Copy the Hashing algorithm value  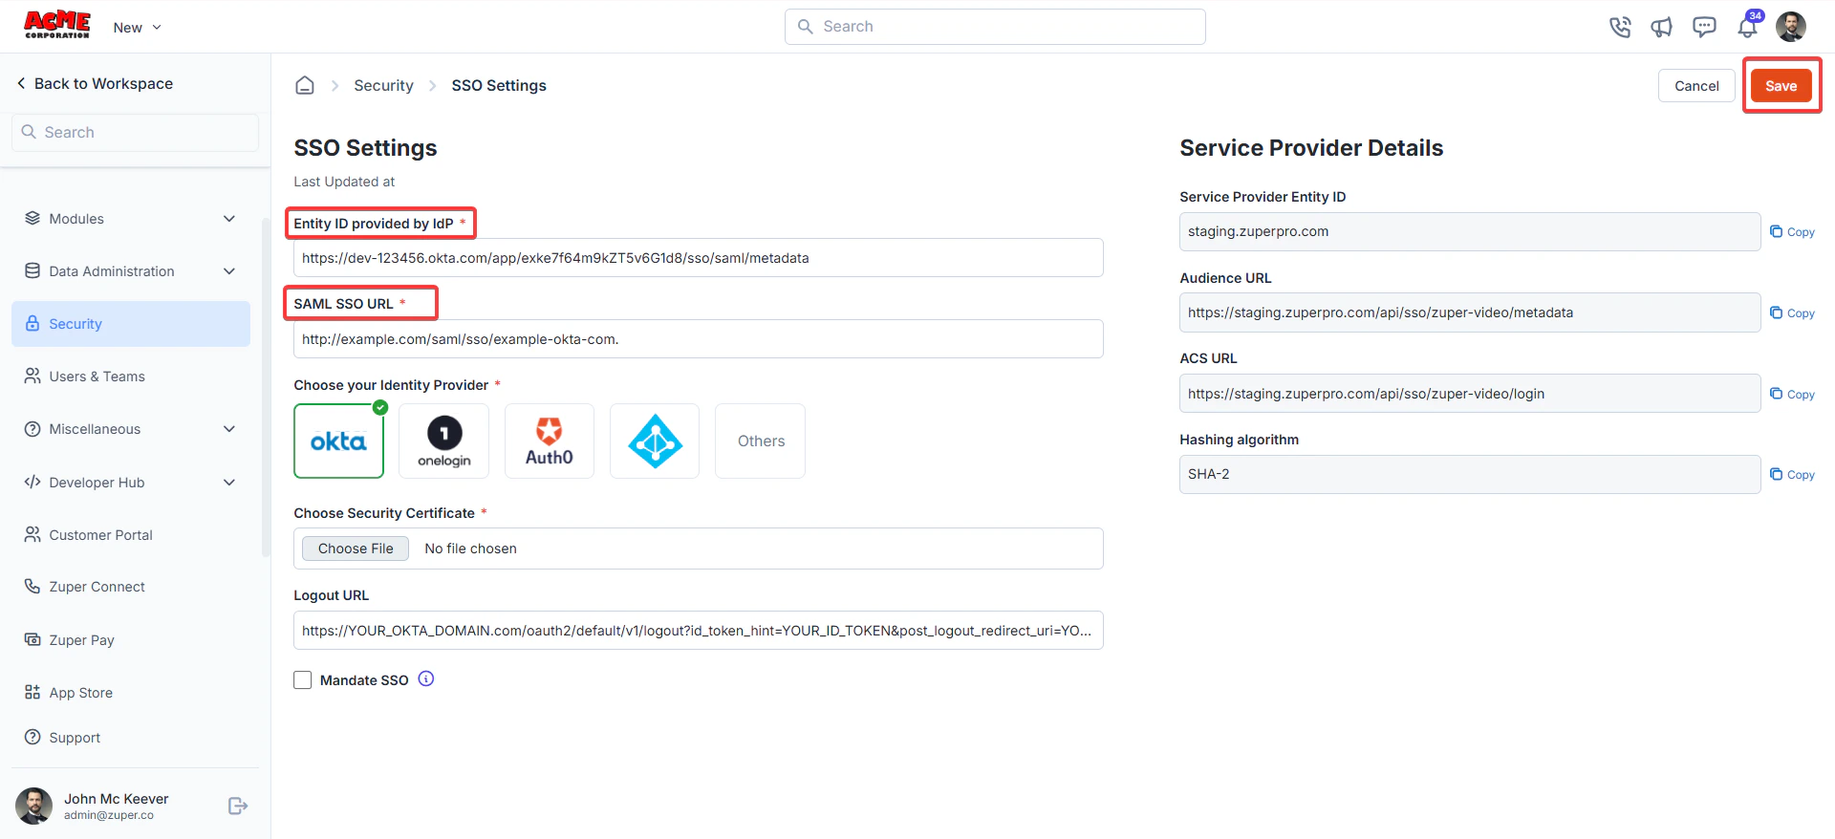click(x=1792, y=474)
